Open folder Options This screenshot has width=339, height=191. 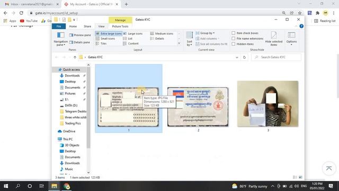coord(291,39)
